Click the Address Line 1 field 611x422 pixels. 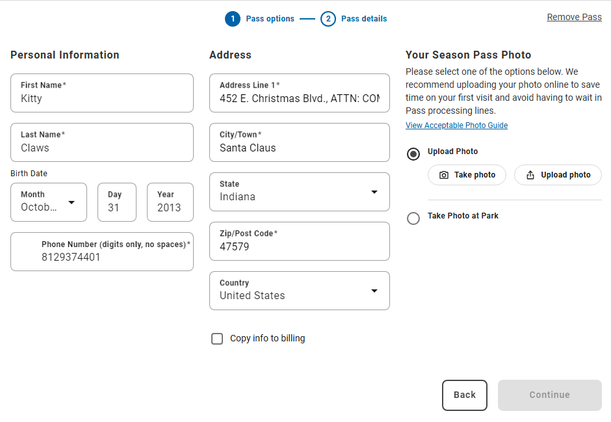299,98
